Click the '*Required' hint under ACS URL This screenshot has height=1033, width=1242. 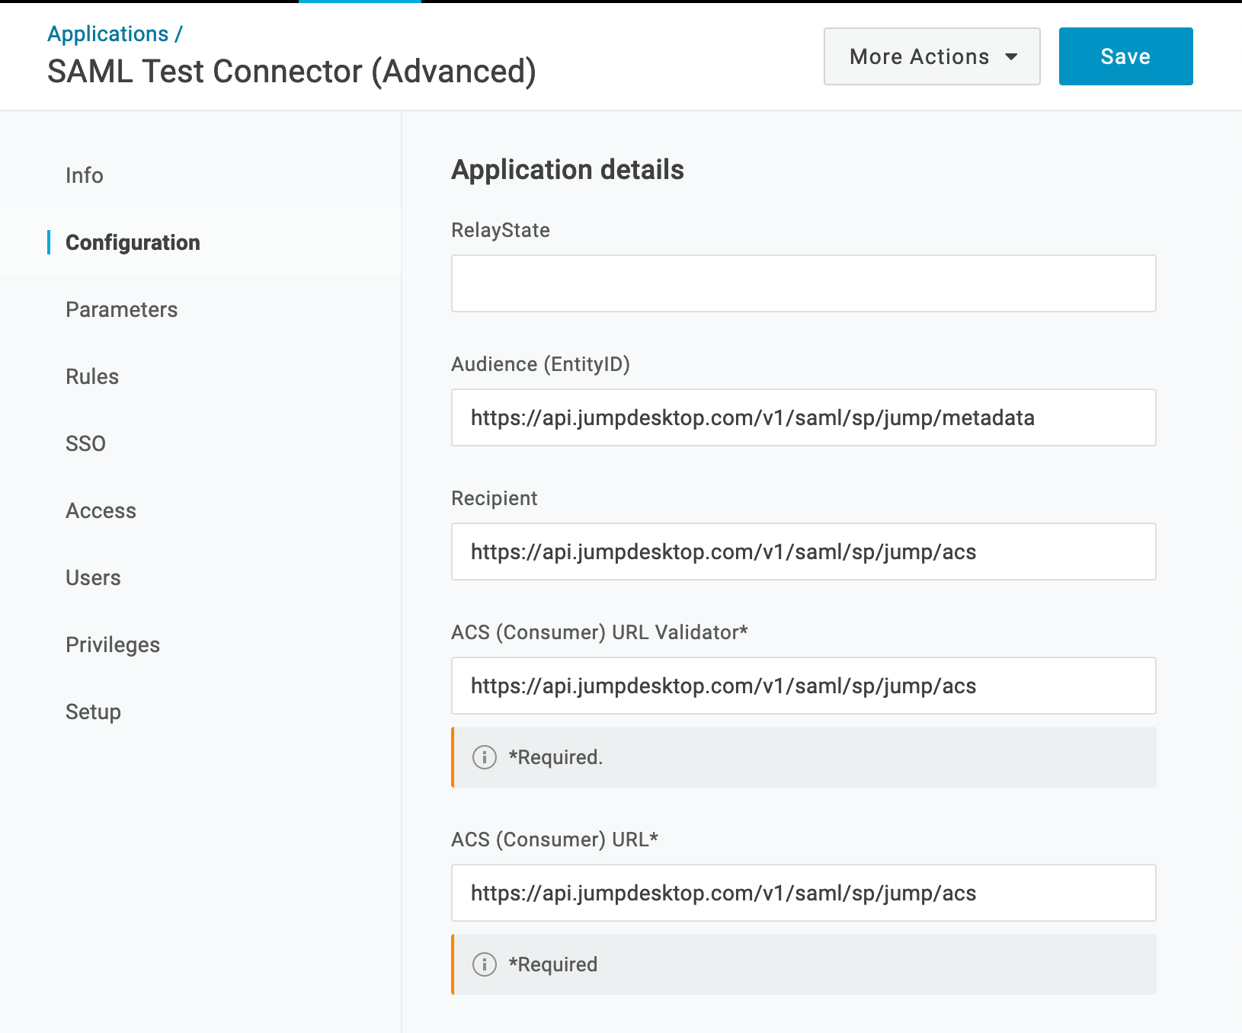tap(552, 964)
